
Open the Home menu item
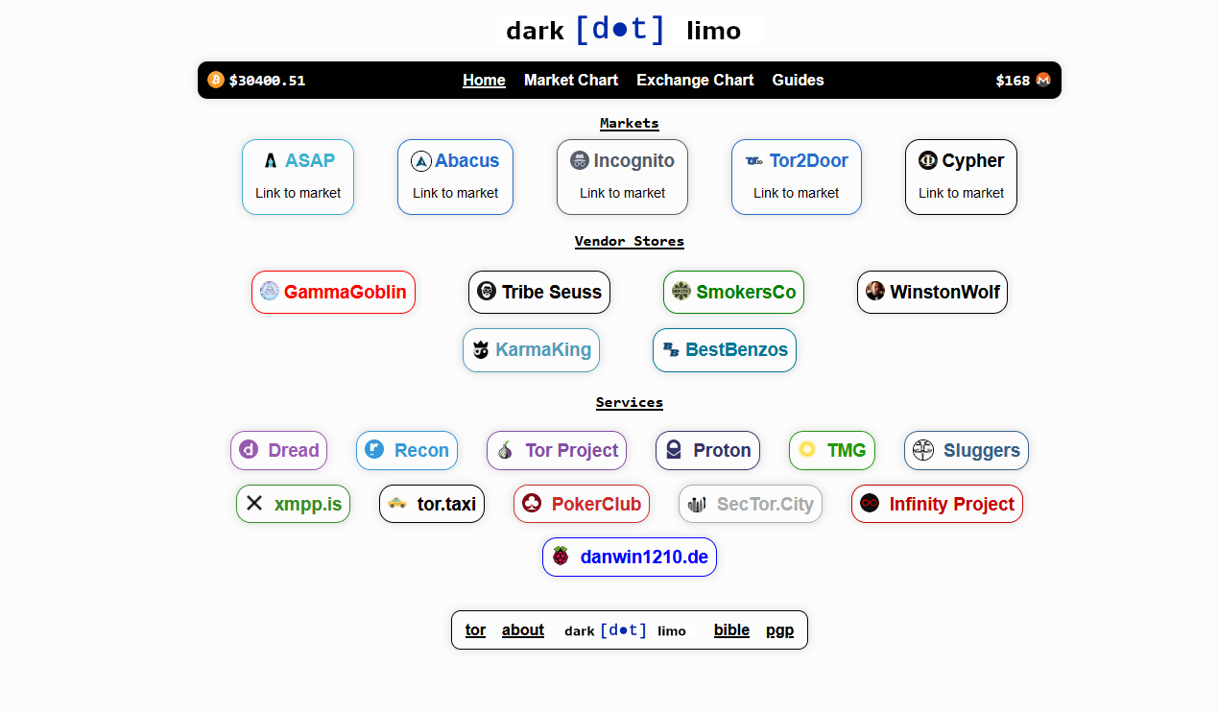[484, 81]
